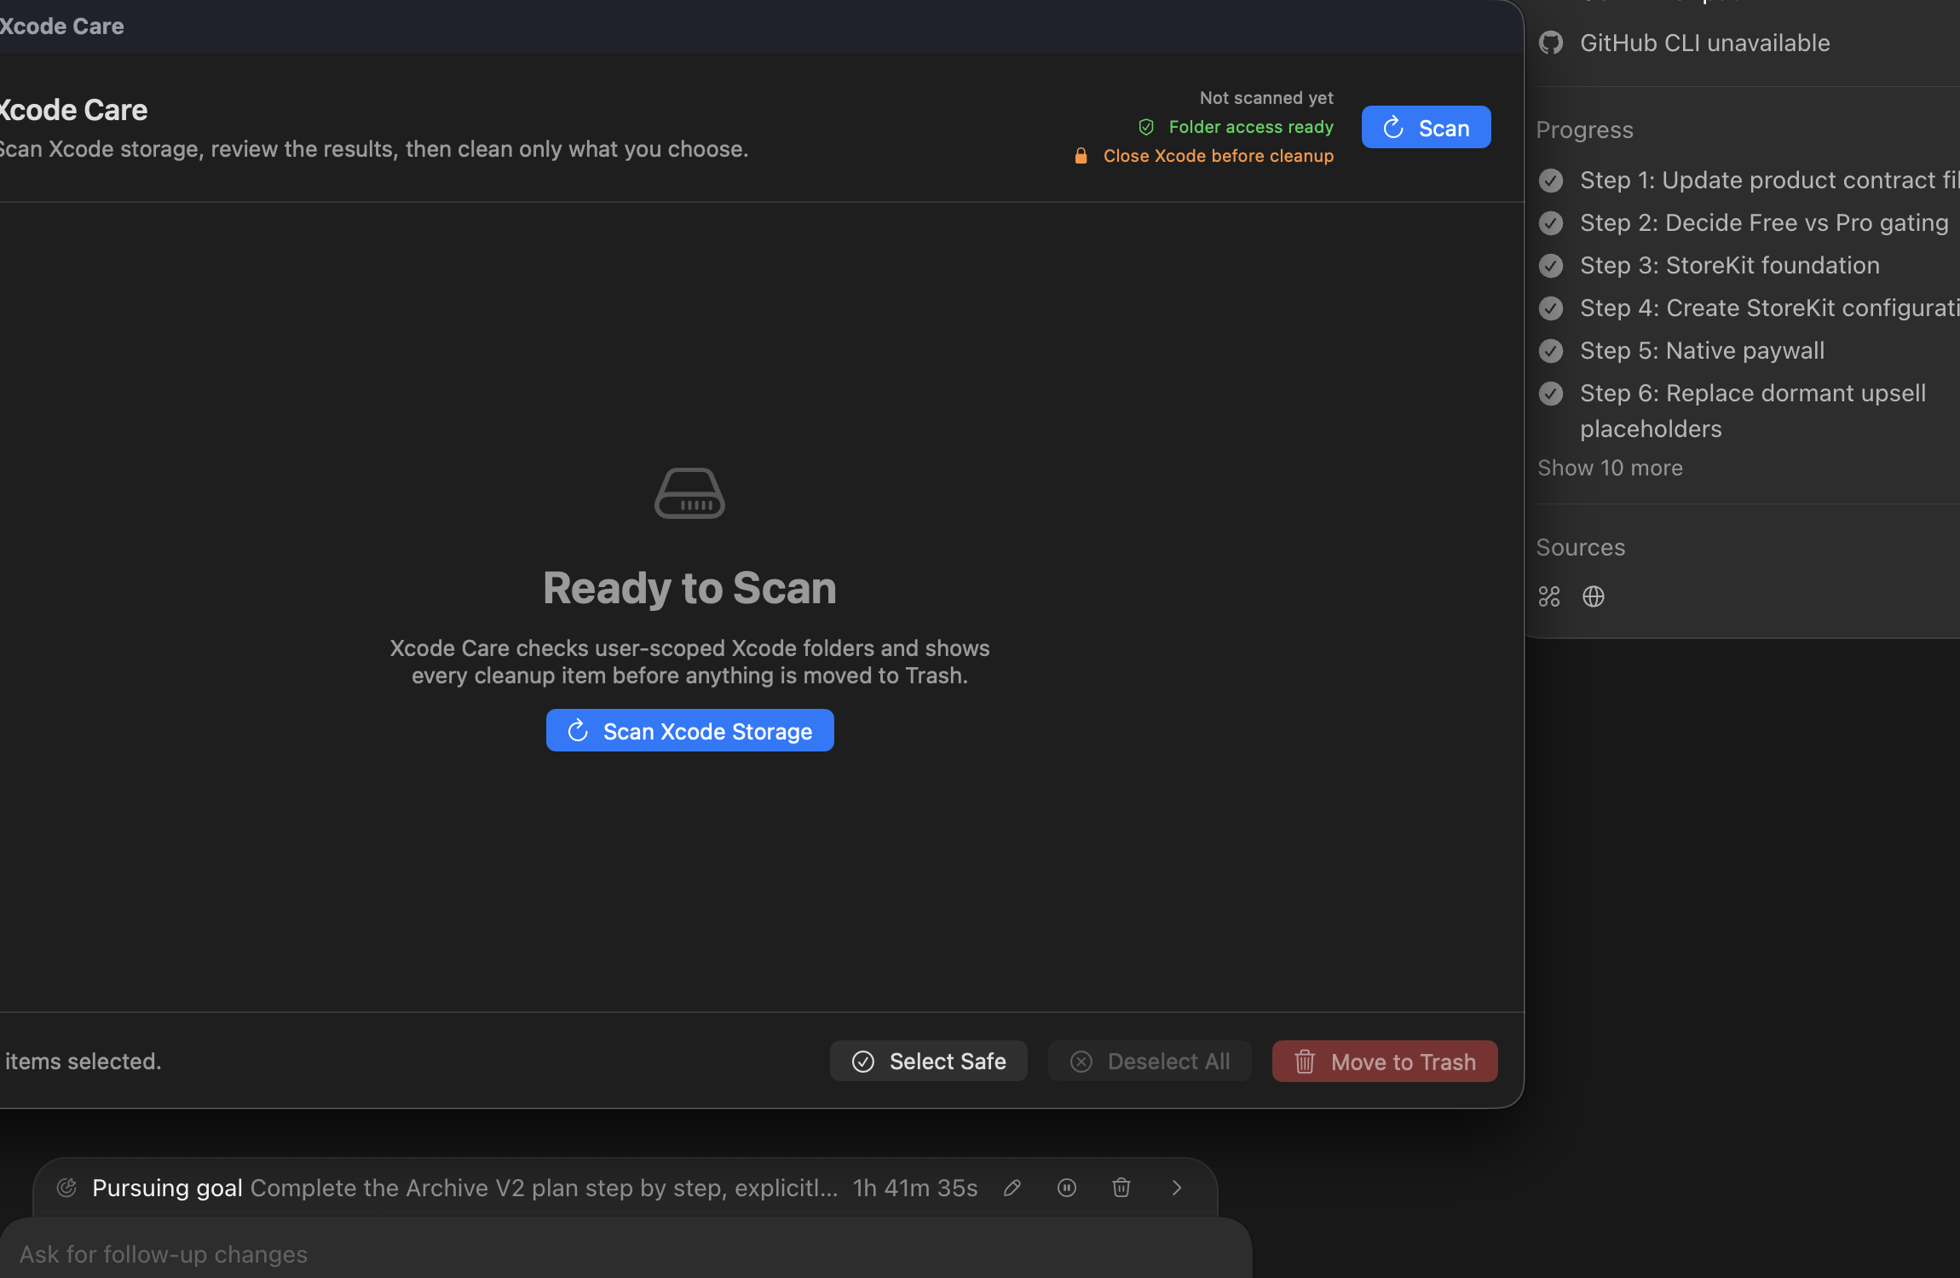The width and height of the screenshot is (1960, 1278).
Task: Click the Ask for follow-up changes input
Action: (626, 1254)
